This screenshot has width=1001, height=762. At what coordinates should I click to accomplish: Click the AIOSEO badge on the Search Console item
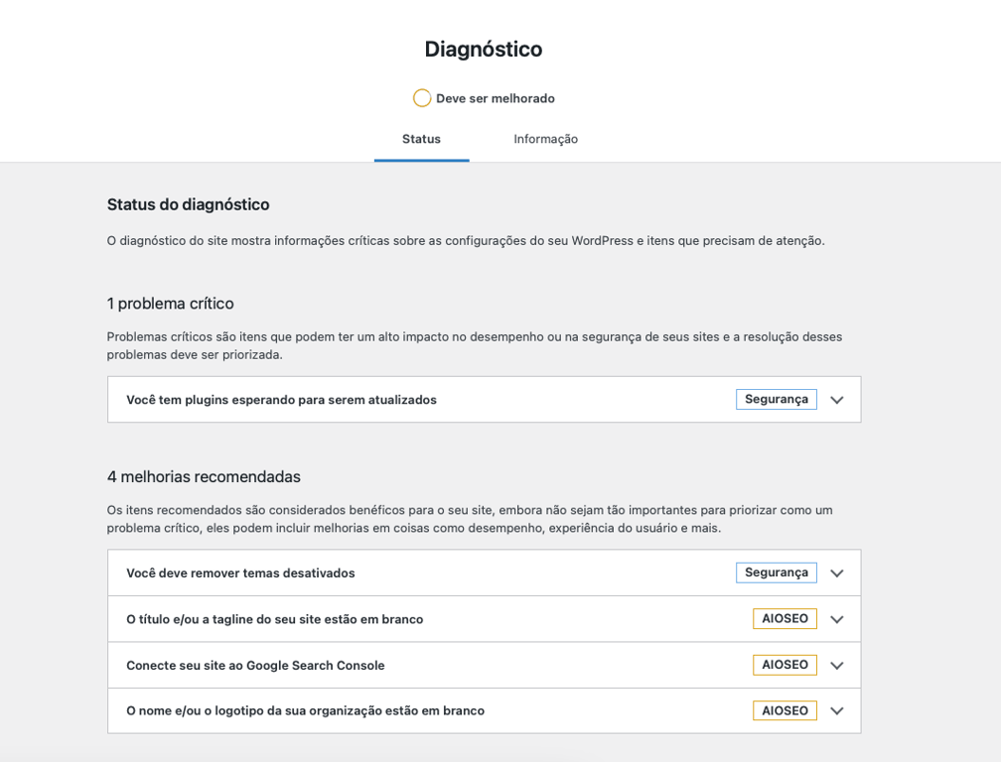[x=785, y=665]
